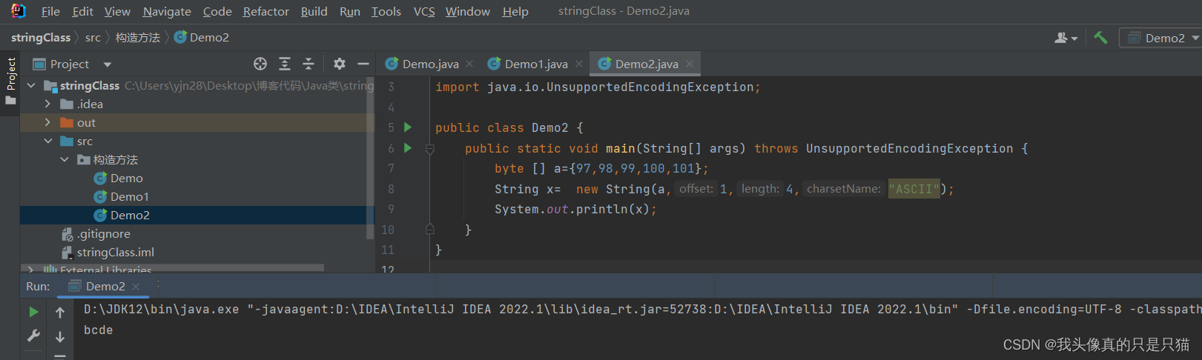Open Project panel settings gear
Viewport: 1202px width, 360px height.
(340, 64)
